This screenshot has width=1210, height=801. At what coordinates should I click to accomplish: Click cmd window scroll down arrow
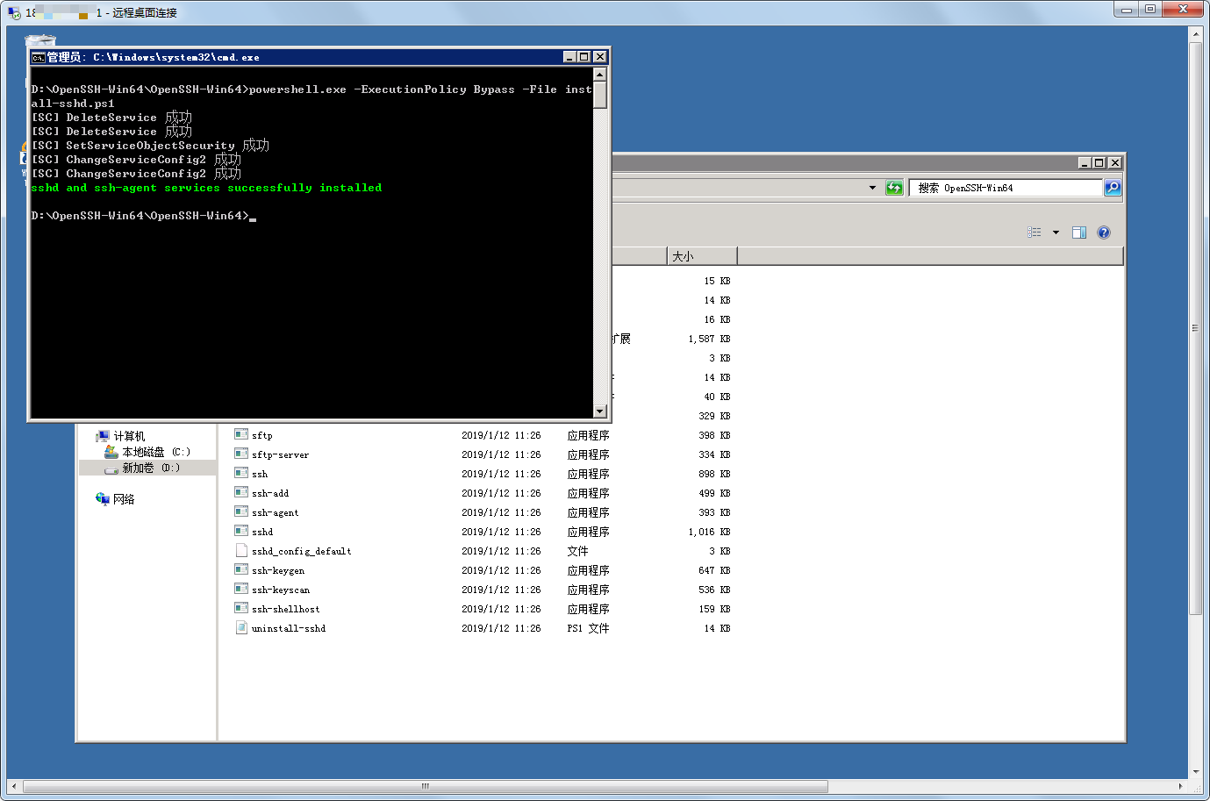pos(600,411)
